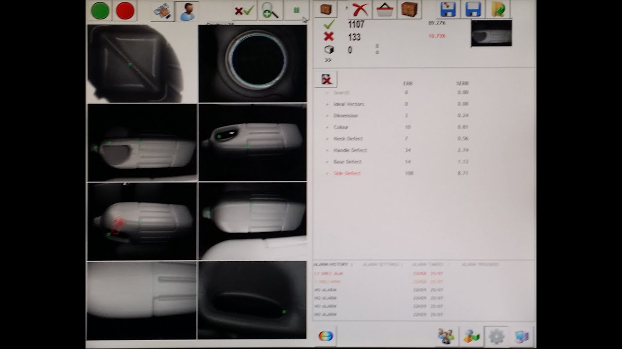Click the camera view of the bottle base diagonal
The width and height of the screenshot is (622, 349).
pos(142,63)
